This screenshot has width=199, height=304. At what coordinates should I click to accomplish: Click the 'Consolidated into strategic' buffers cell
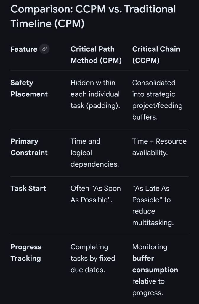(157, 100)
